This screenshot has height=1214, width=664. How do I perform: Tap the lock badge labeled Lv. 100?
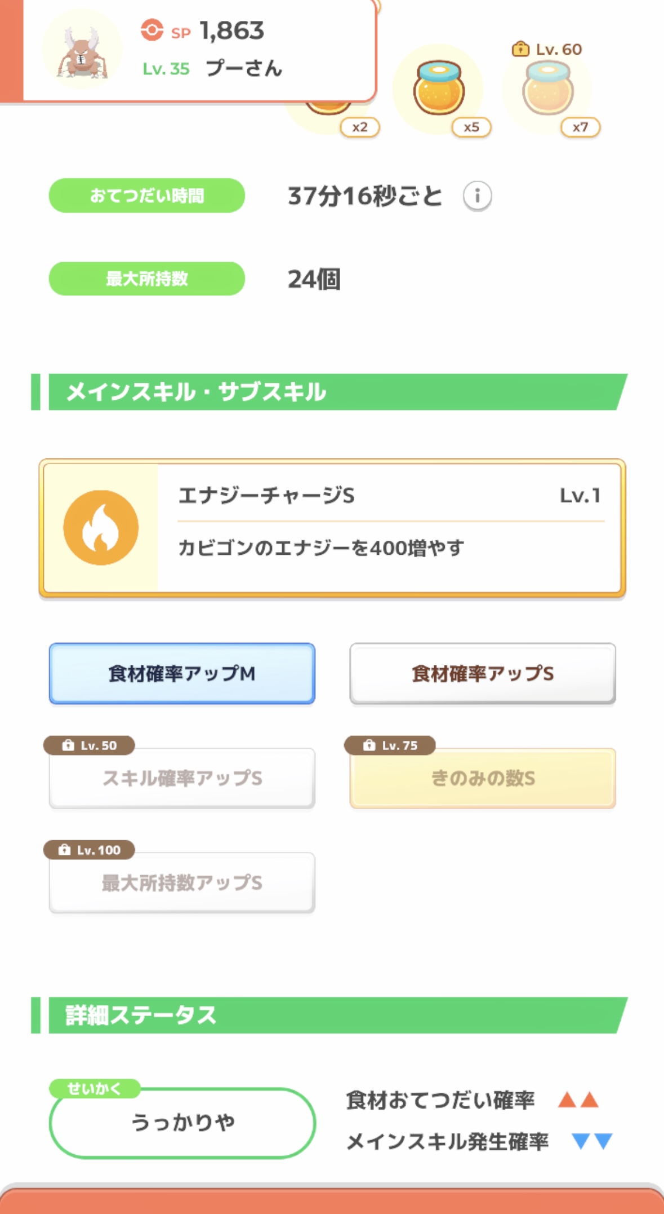tap(89, 850)
